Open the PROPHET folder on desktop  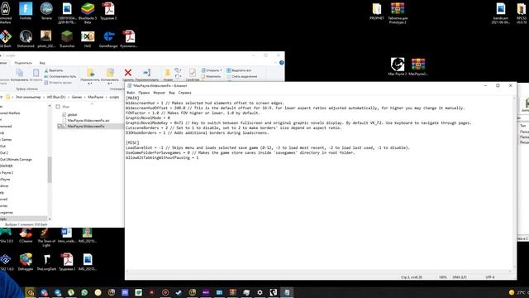(377, 11)
